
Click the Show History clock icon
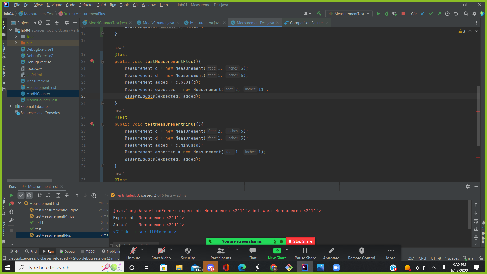(447, 14)
